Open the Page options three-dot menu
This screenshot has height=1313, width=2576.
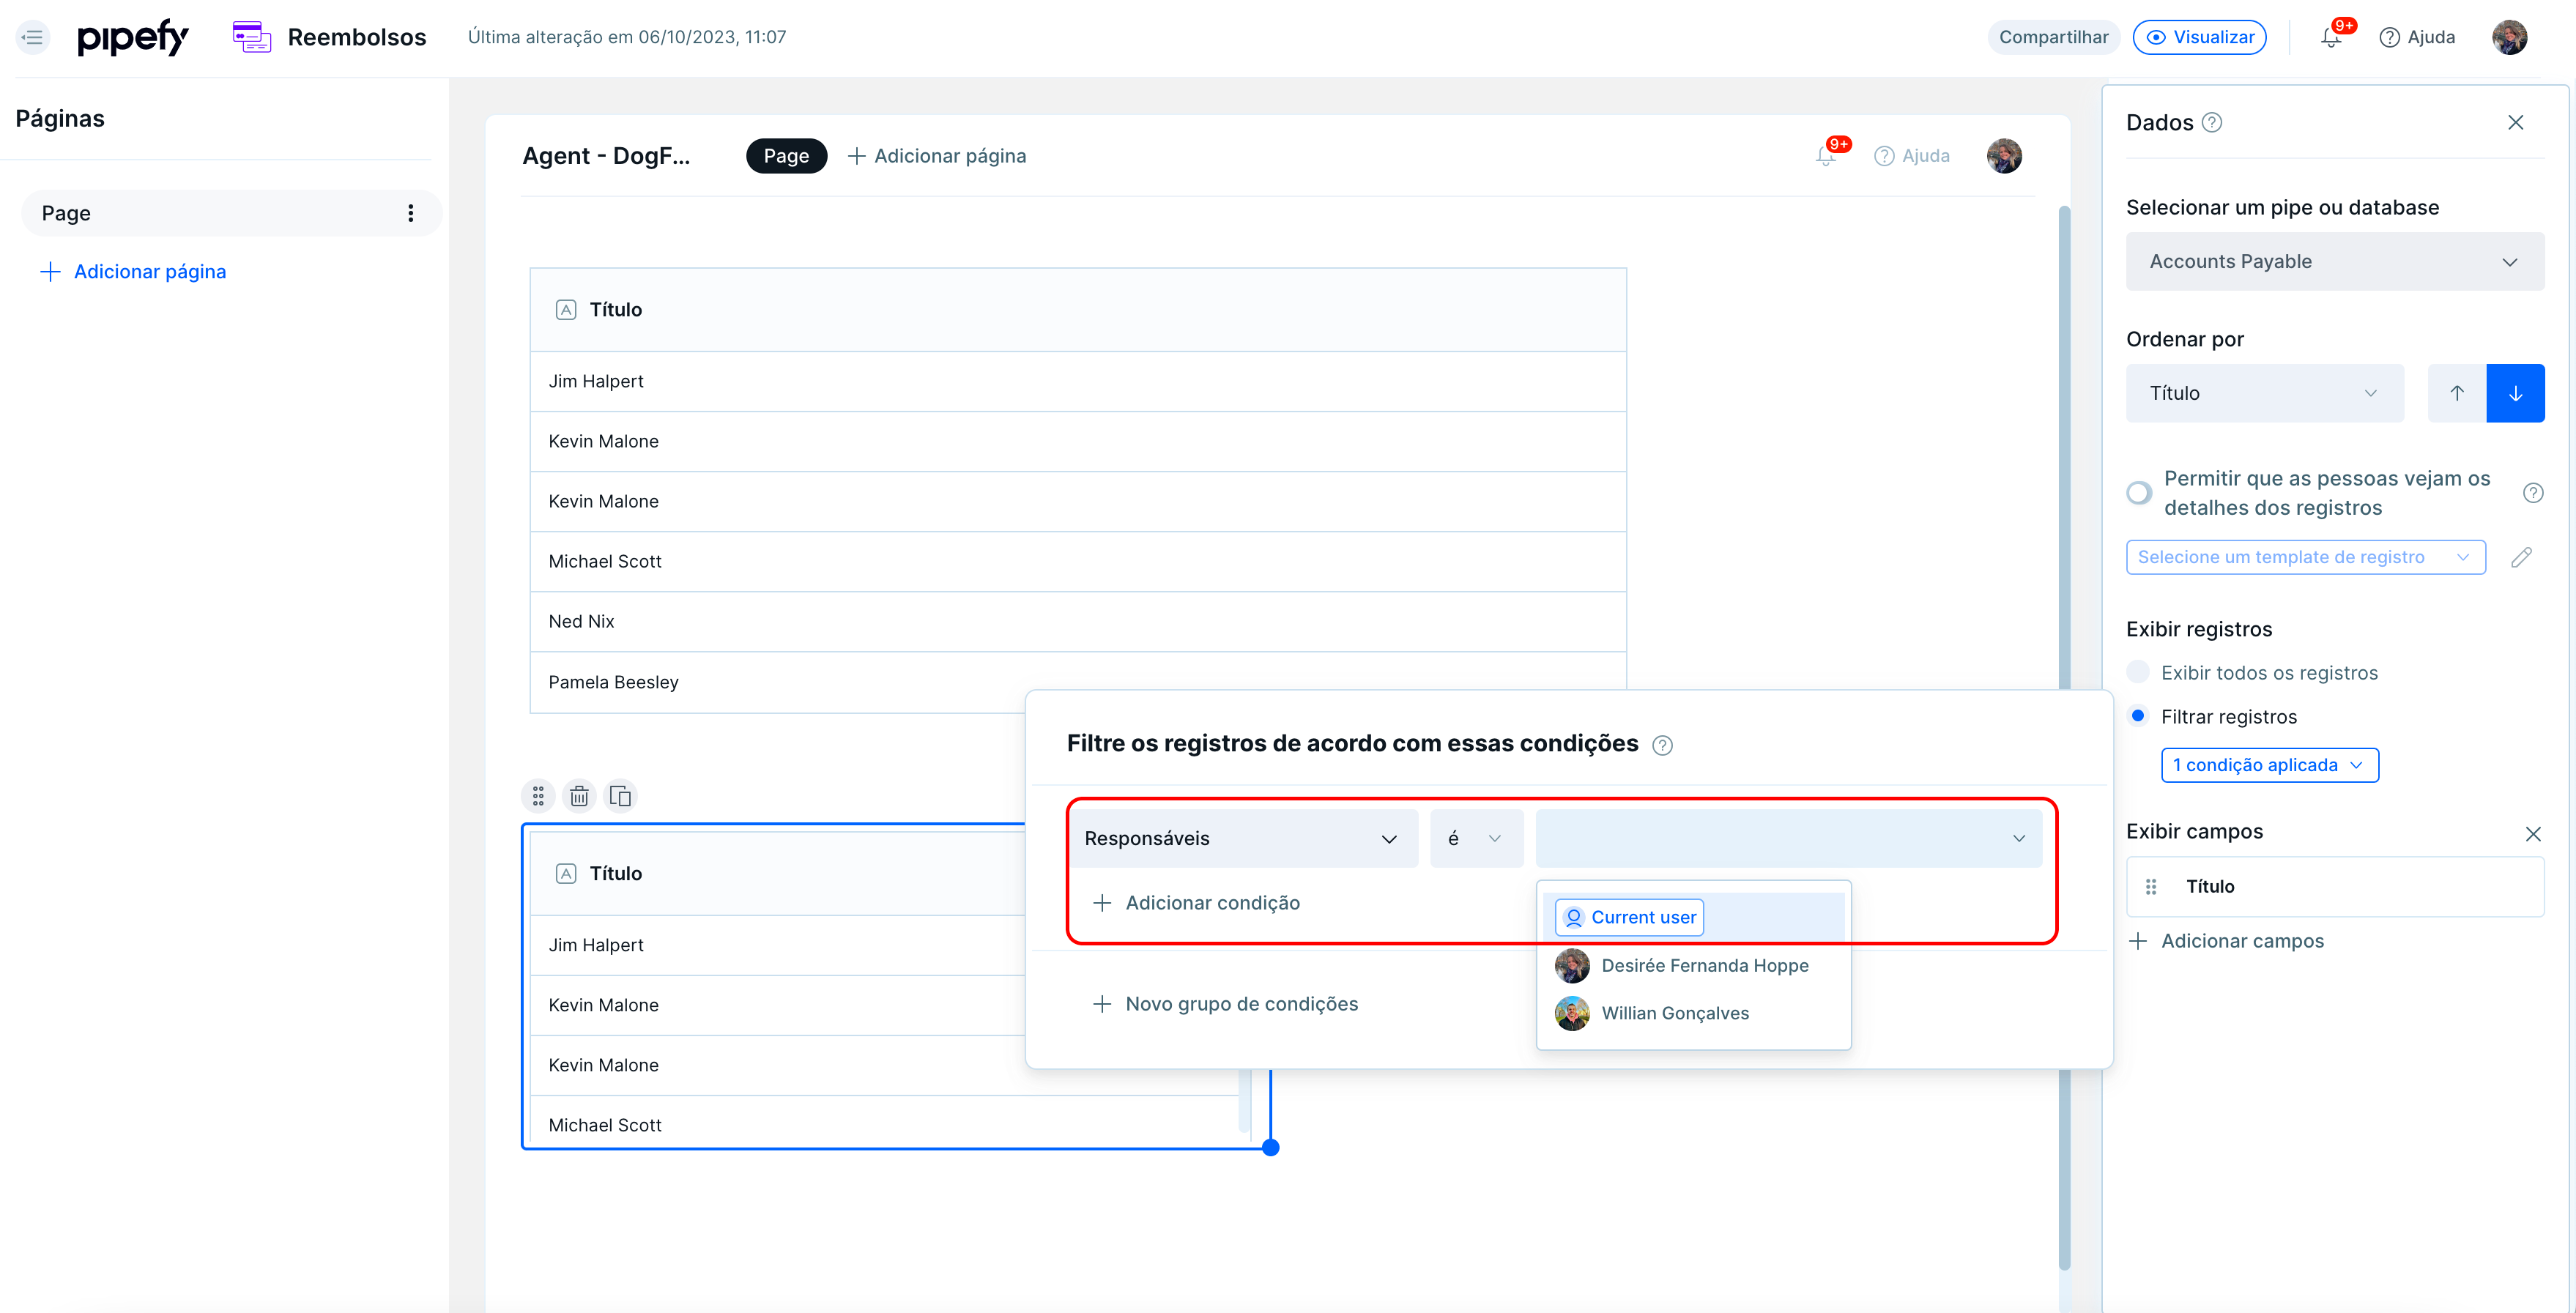[x=410, y=213]
